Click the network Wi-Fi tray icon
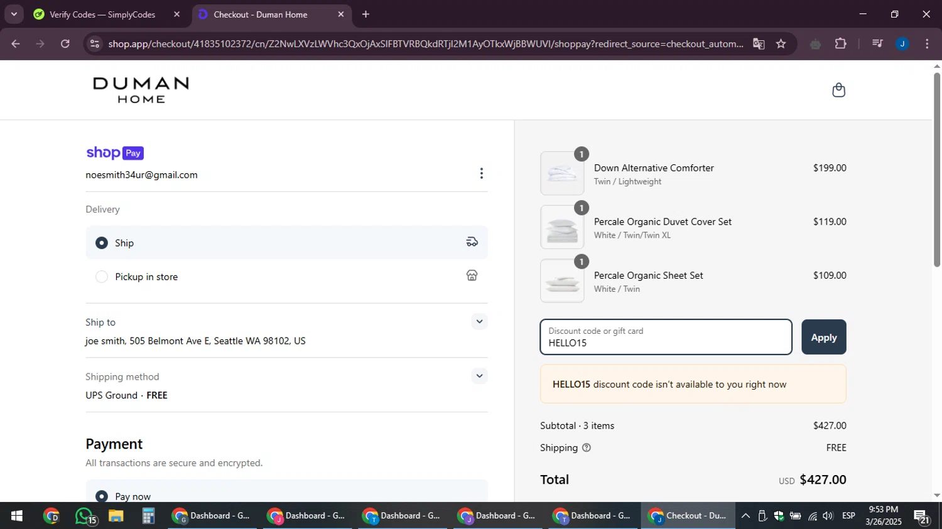The height and width of the screenshot is (529, 942). pyautogui.click(x=812, y=516)
